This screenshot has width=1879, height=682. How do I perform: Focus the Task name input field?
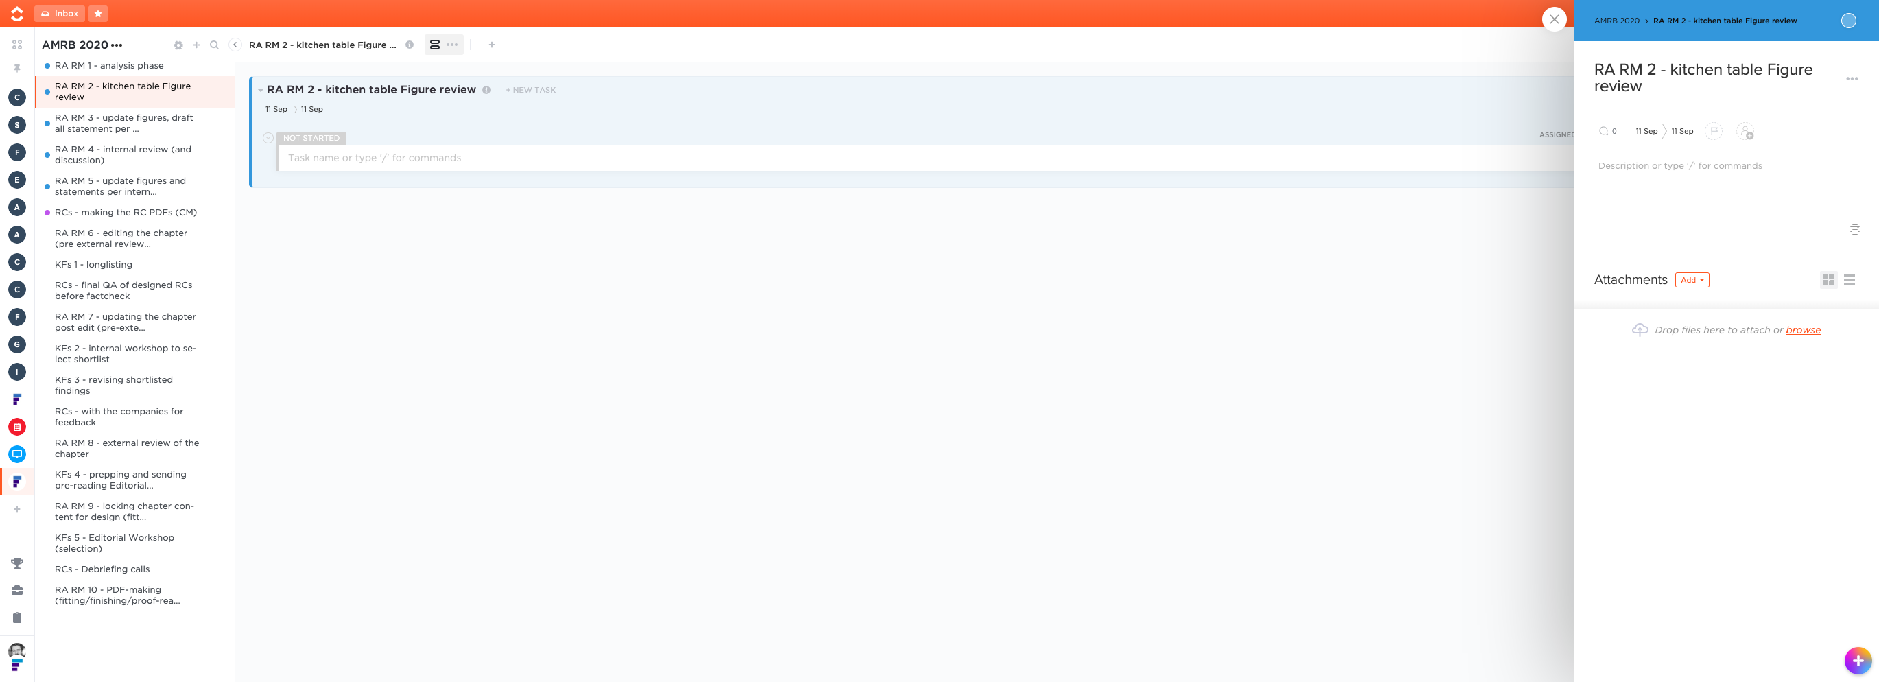pyautogui.click(x=925, y=158)
